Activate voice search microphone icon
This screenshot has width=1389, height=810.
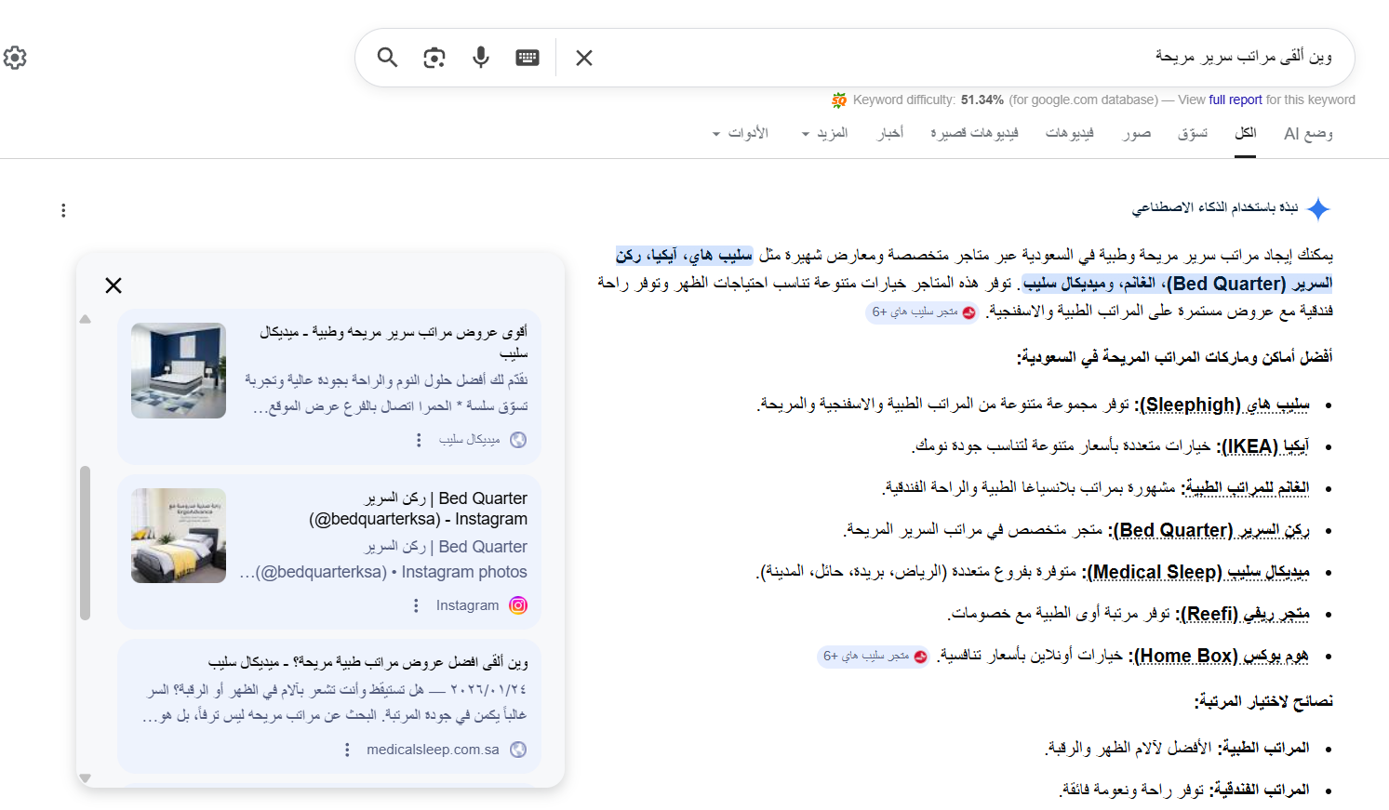(481, 58)
